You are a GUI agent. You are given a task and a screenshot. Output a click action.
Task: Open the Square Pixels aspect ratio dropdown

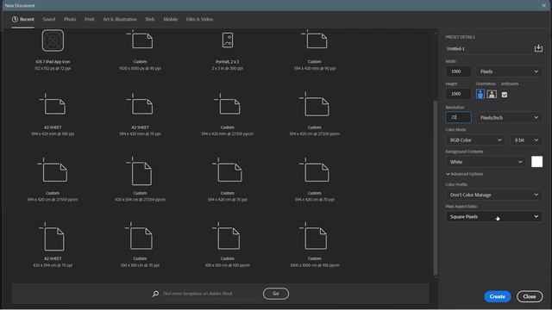494,216
